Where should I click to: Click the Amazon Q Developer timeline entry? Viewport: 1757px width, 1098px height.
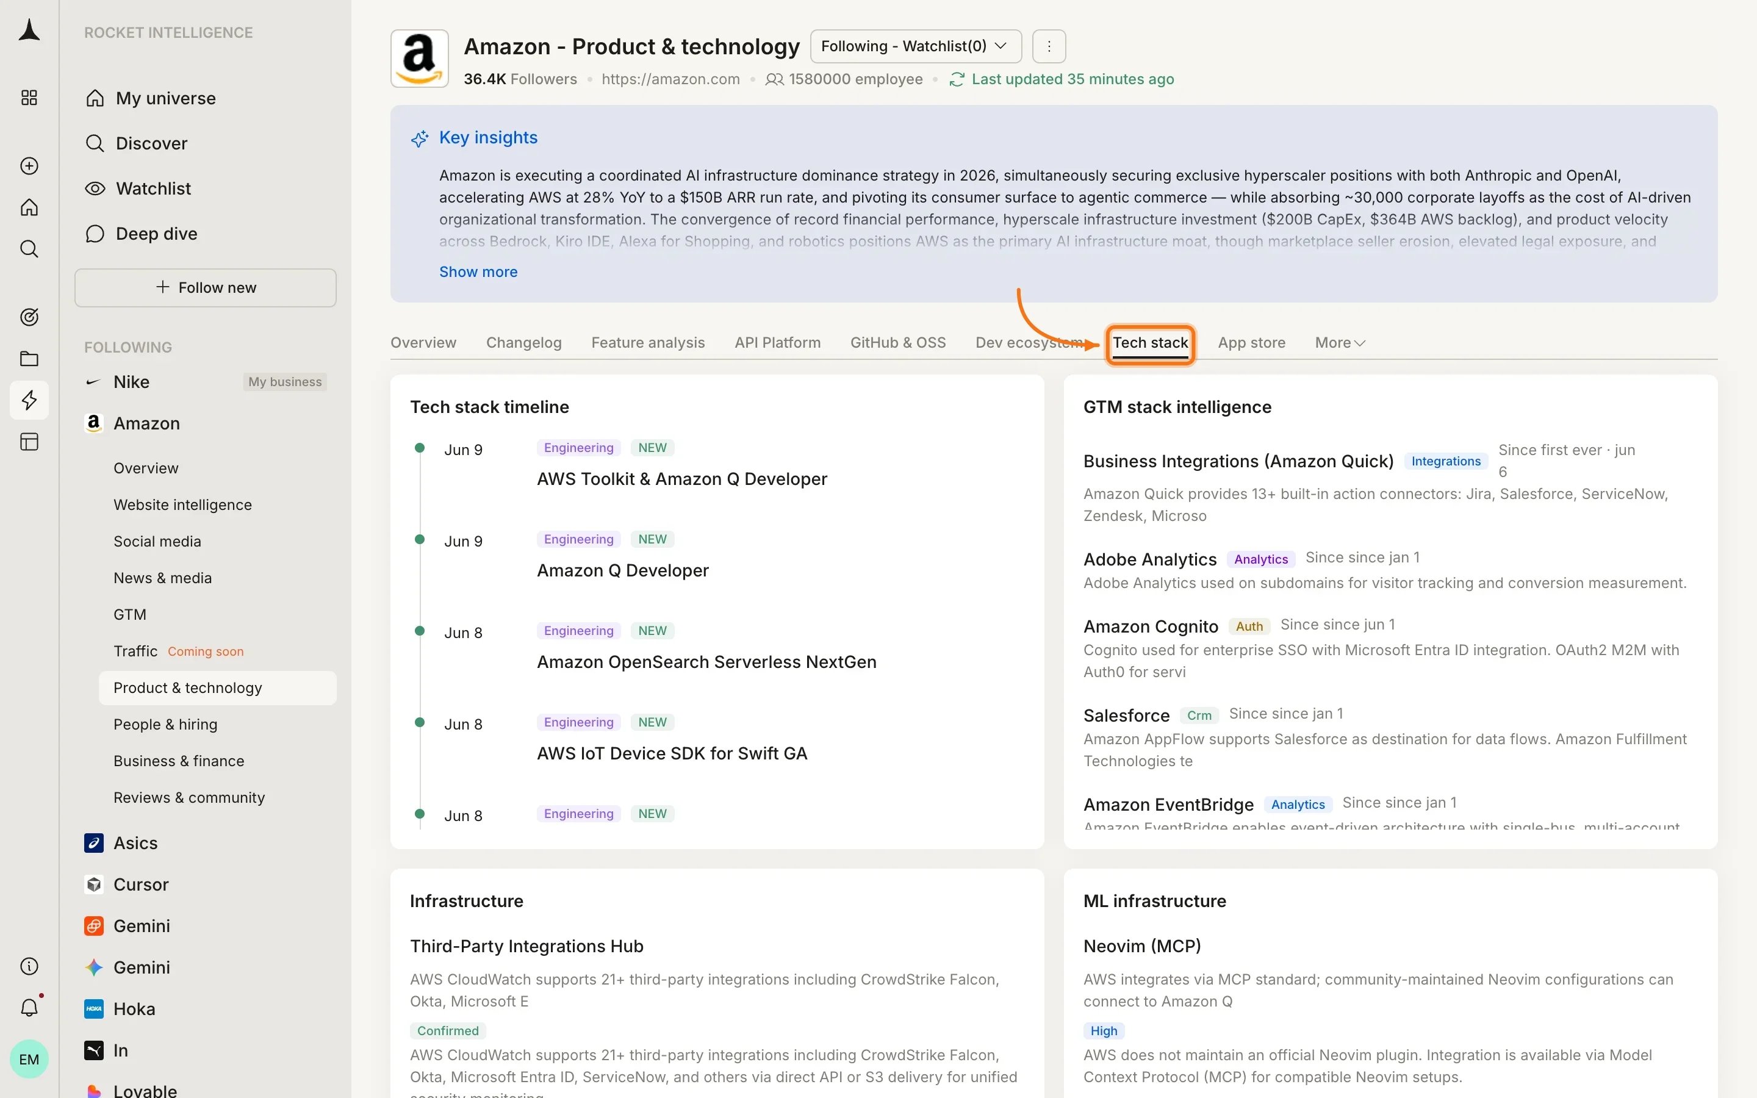click(622, 571)
